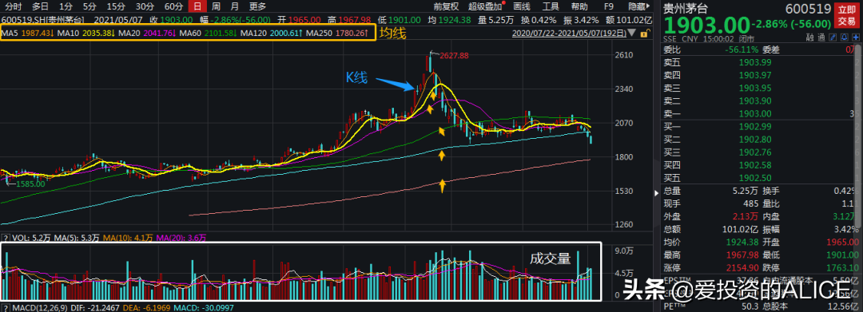Screen dimensions: 863x312
Task: Click the 买二 1902.80 bid row
Action: tap(759, 140)
